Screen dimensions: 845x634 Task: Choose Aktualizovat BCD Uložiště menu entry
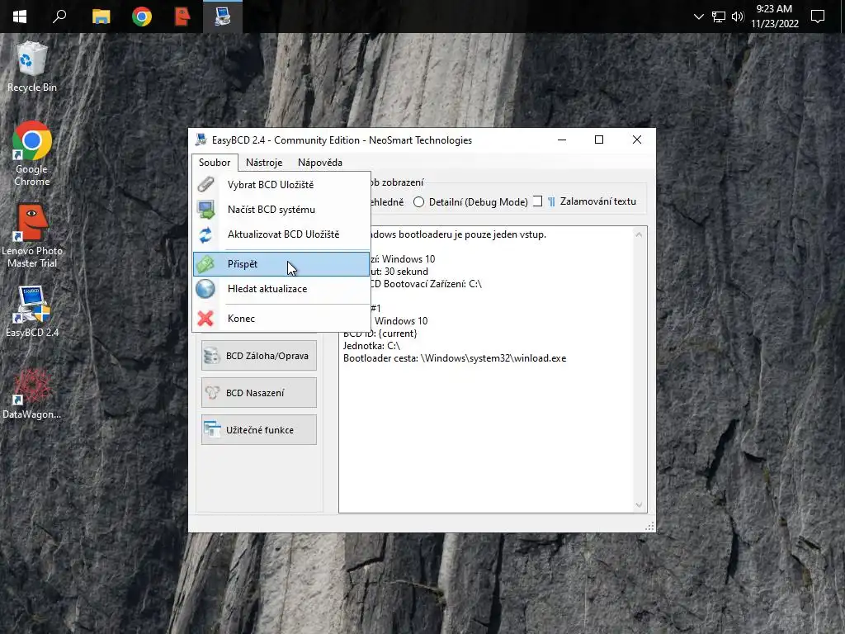click(281, 234)
